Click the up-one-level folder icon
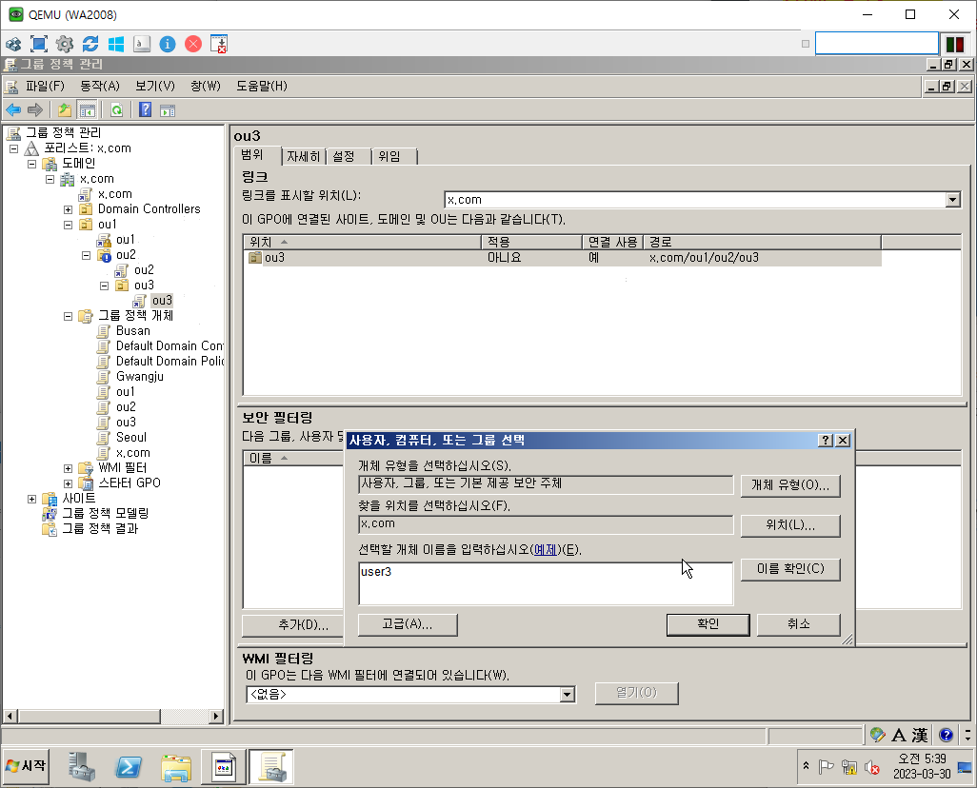Image resolution: width=977 pixels, height=788 pixels. 64,110
